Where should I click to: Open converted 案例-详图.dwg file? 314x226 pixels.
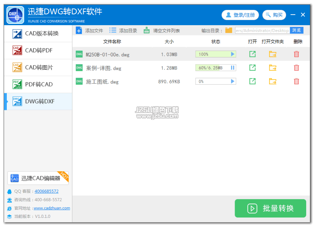coord(252,68)
